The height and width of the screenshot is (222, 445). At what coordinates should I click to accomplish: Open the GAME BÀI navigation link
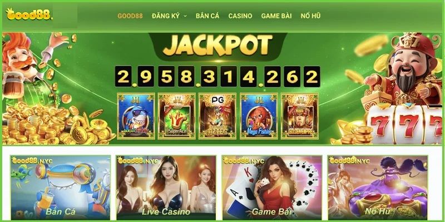tap(276, 16)
